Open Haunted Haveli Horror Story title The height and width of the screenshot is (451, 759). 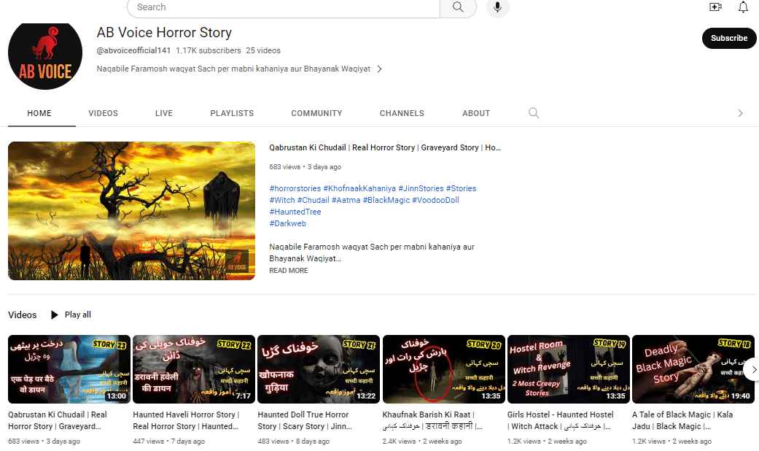(x=187, y=420)
